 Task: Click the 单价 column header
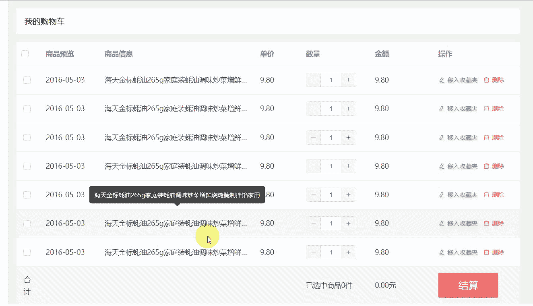(267, 54)
